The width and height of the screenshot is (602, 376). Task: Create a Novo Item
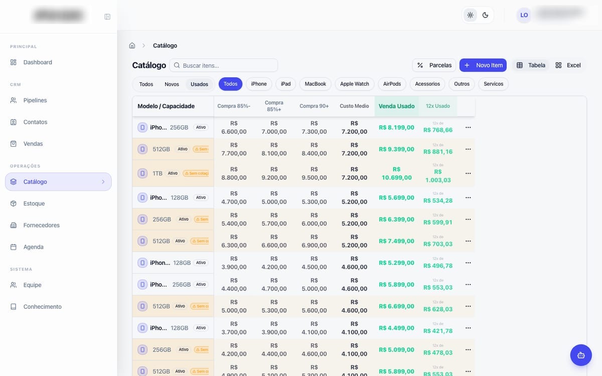483,65
